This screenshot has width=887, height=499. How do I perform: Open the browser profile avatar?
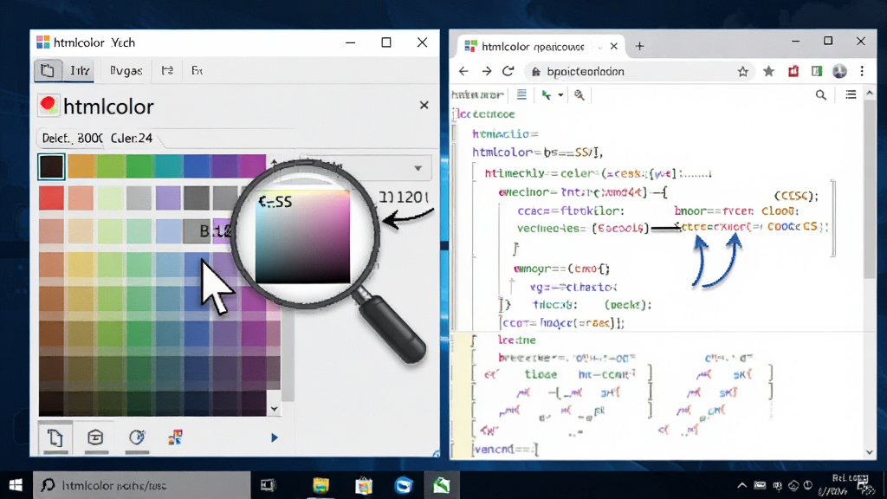[x=839, y=71]
